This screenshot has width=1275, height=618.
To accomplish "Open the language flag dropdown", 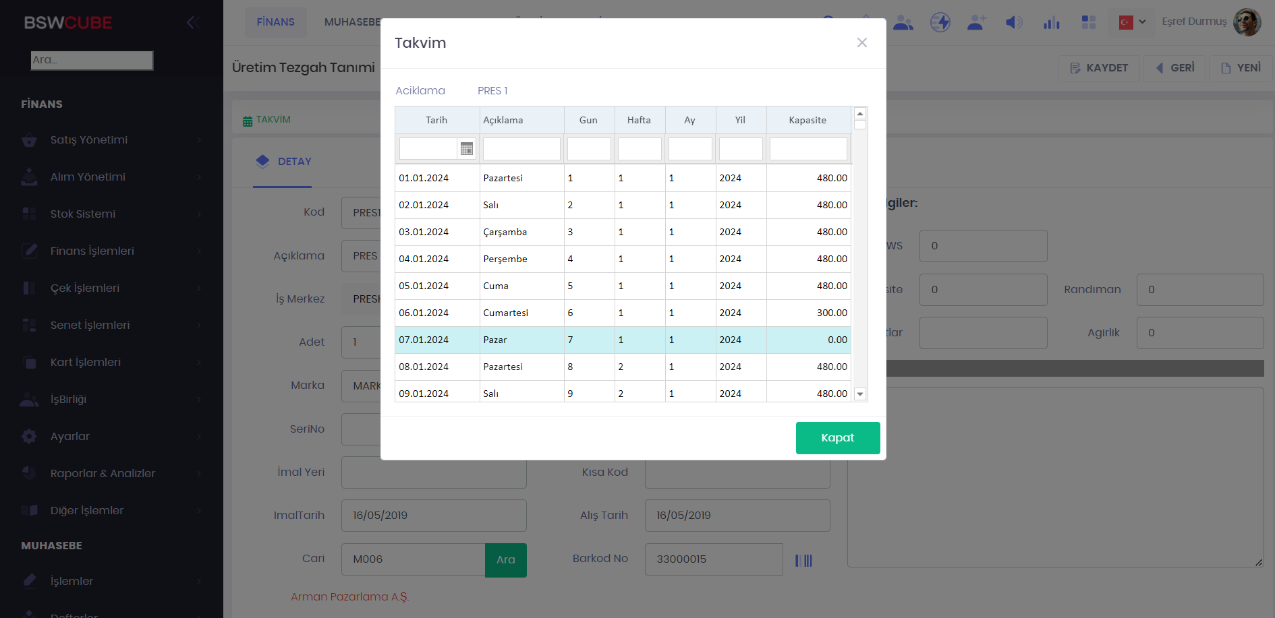I will [x=1132, y=22].
